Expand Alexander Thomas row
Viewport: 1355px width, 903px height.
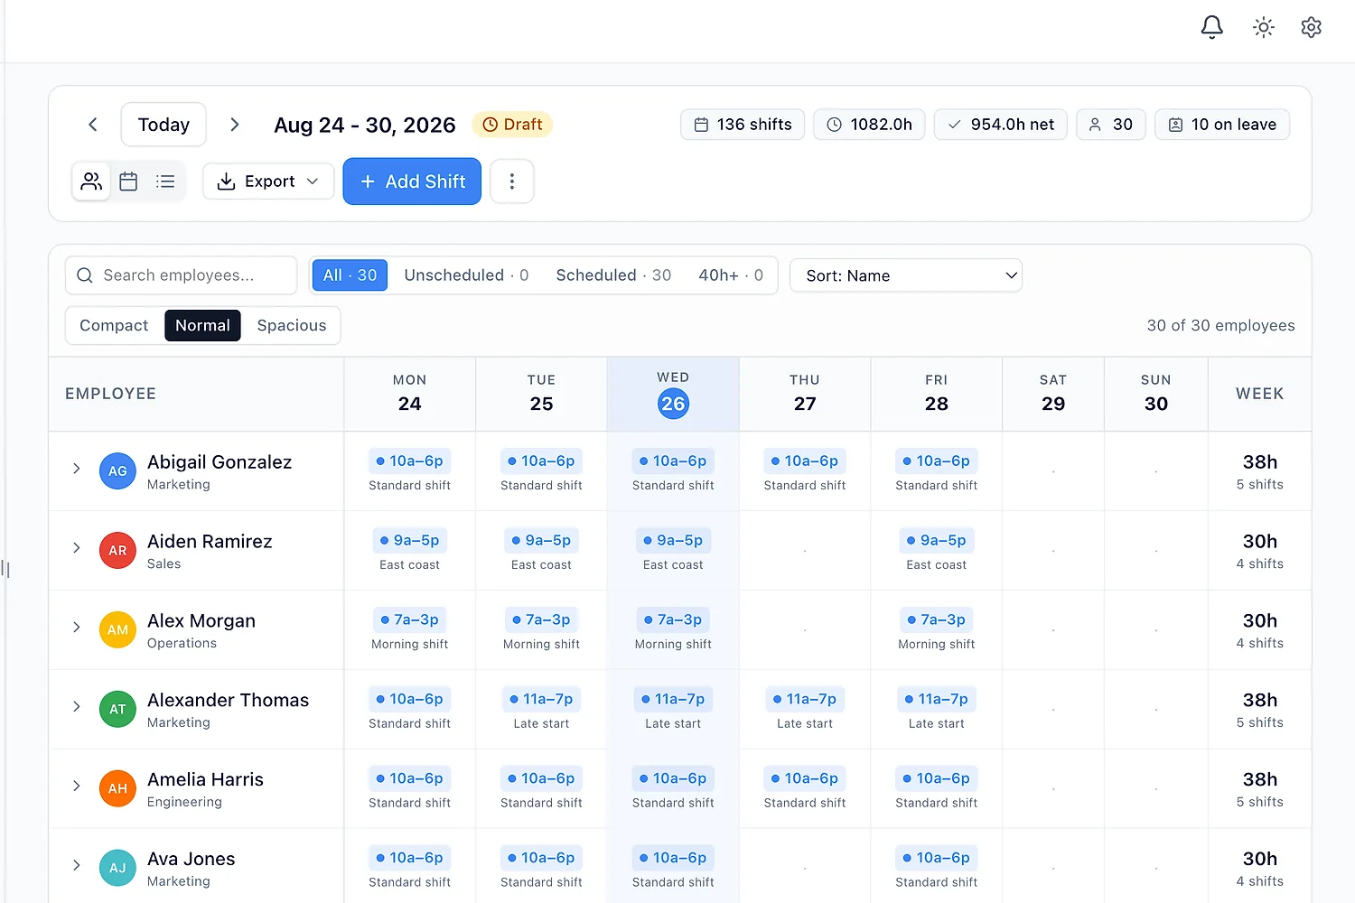point(77,707)
